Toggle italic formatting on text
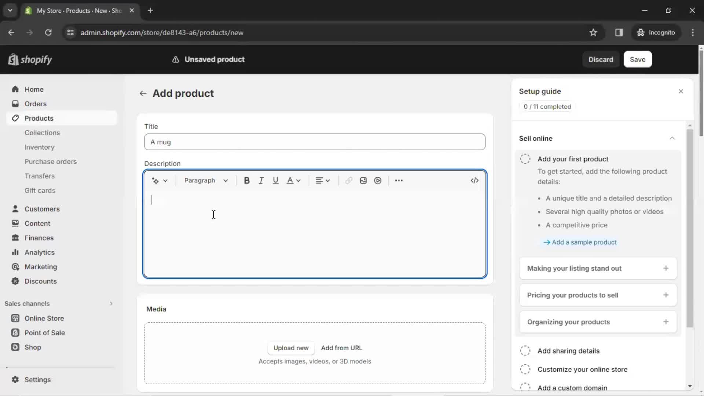Image resolution: width=704 pixels, height=396 pixels. click(x=261, y=180)
